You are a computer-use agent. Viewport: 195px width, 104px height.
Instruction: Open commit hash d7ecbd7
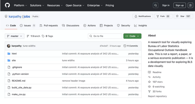[x=104, y=46]
